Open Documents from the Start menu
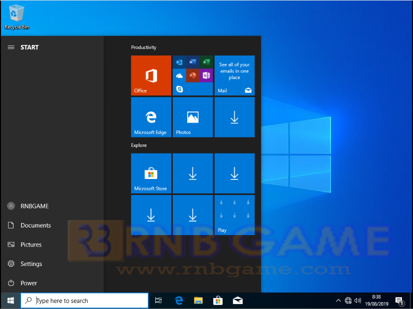The width and height of the screenshot is (413, 309). [52, 225]
